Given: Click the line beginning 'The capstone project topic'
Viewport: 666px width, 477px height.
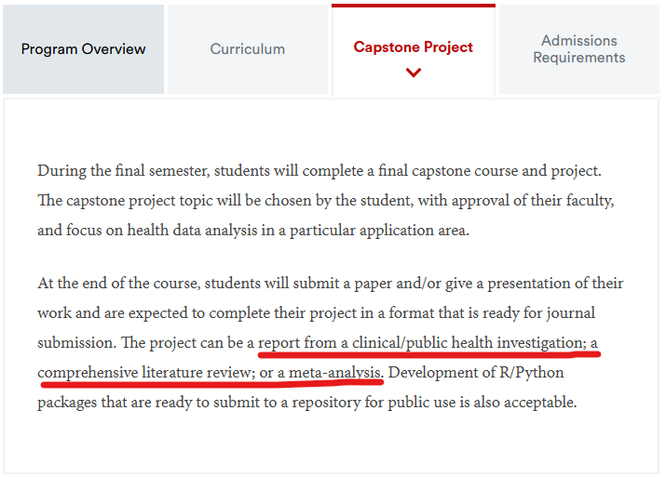Looking at the screenshot, I should [x=326, y=200].
